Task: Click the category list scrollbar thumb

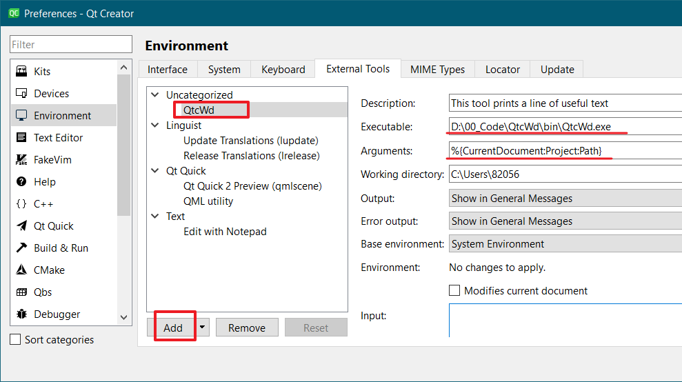Action: coord(124,145)
